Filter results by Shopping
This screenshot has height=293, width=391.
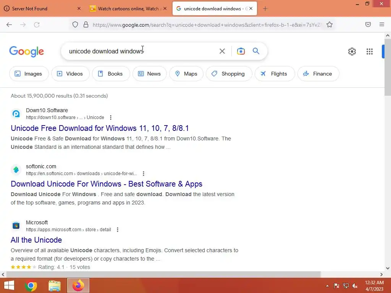229,74
